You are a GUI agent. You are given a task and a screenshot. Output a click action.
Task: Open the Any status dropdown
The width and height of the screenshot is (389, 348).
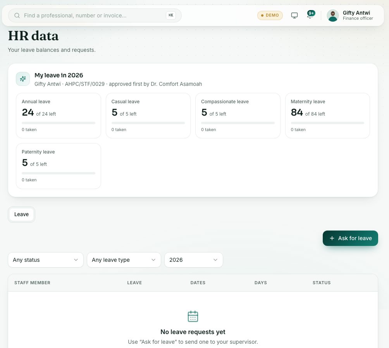(46, 260)
